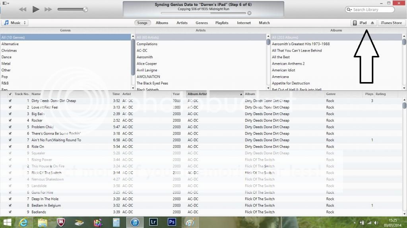Screen dimensions: 407x228
Task: Show hidden tray icons arrow
Action: (x=355, y=223)
